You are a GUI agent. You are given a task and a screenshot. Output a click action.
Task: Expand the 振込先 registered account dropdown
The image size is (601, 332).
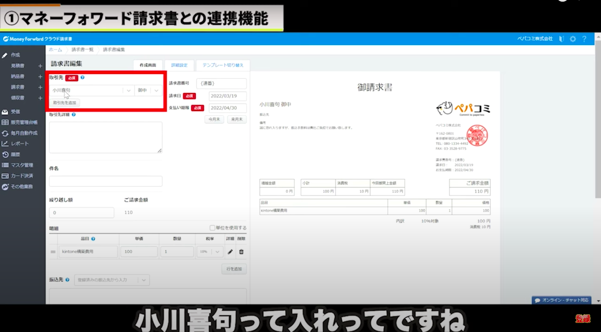point(144,280)
